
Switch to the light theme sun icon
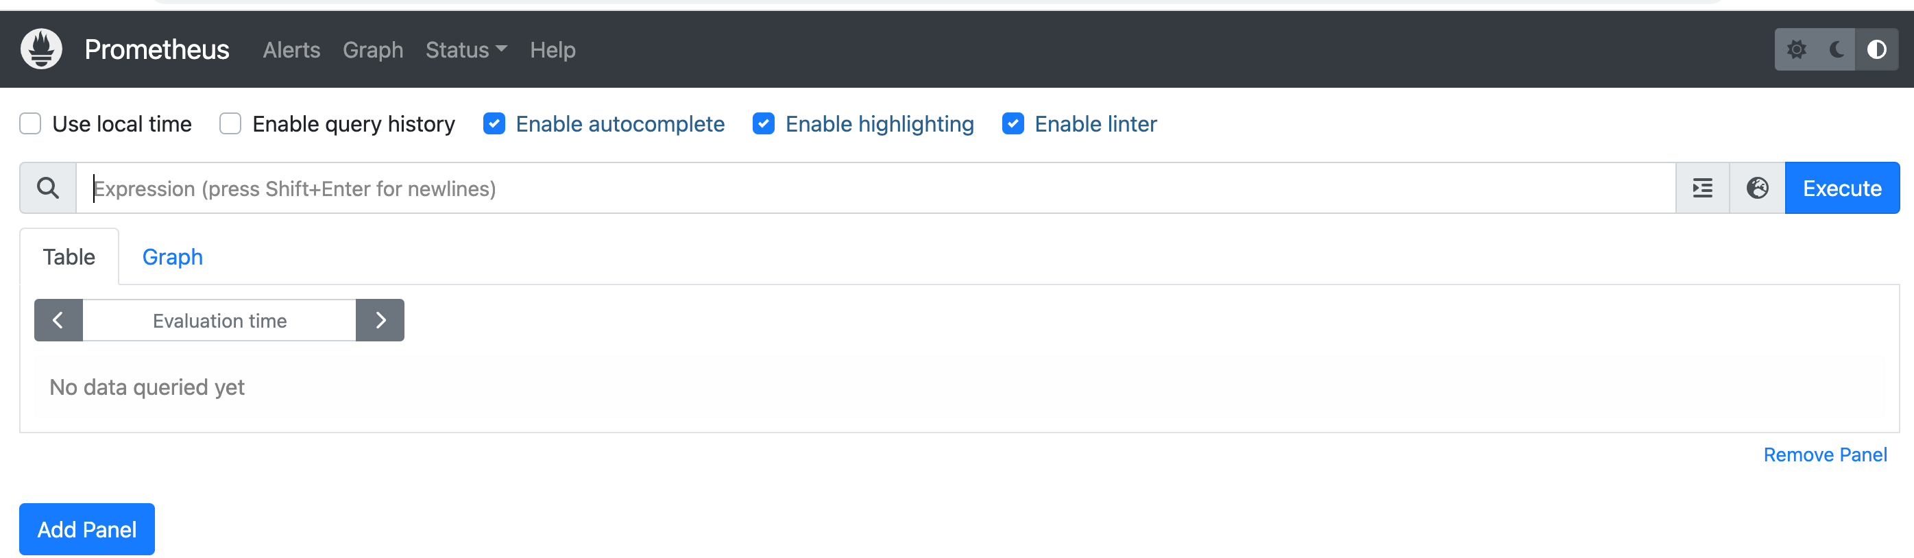click(1797, 50)
